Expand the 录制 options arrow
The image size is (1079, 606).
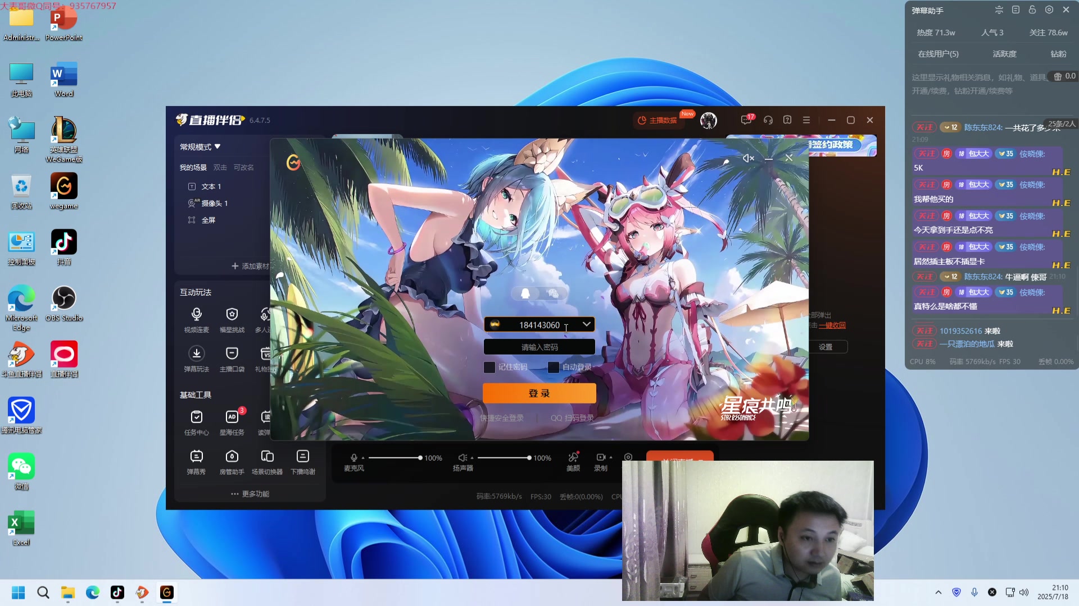611,457
